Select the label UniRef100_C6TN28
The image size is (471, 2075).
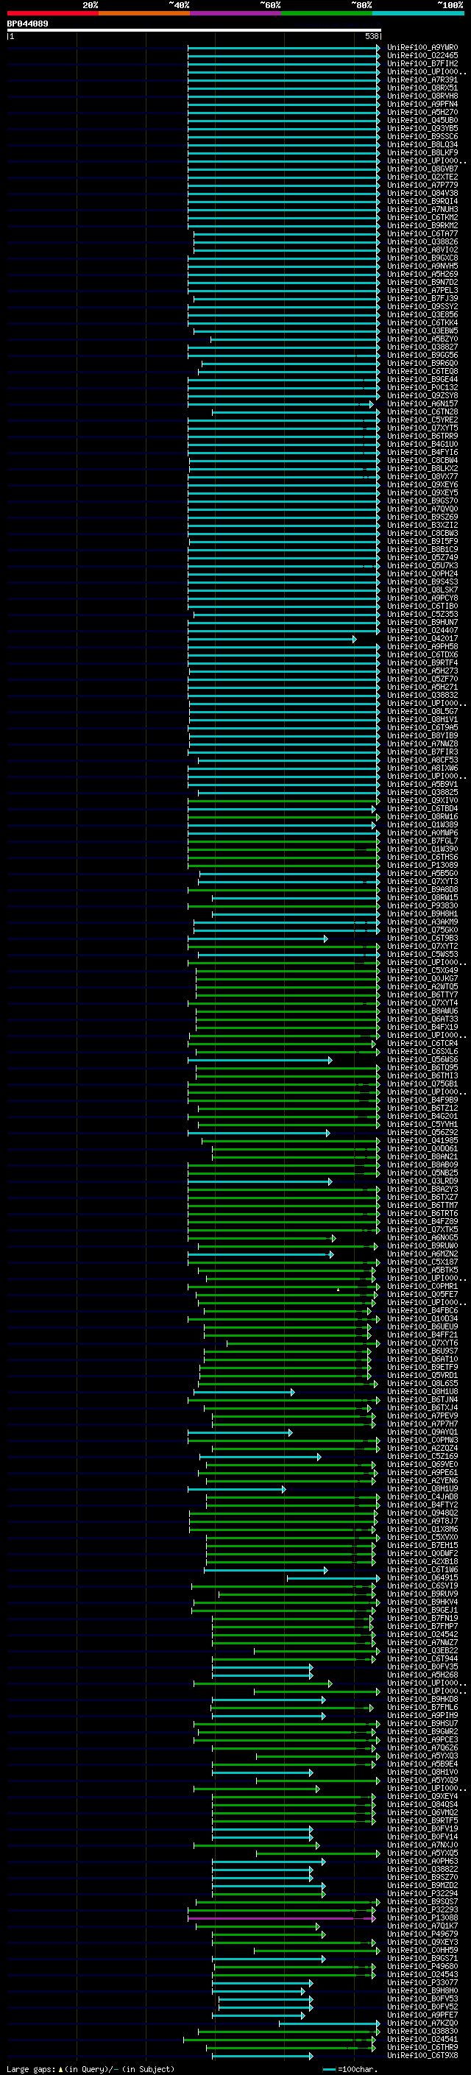click(x=422, y=411)
